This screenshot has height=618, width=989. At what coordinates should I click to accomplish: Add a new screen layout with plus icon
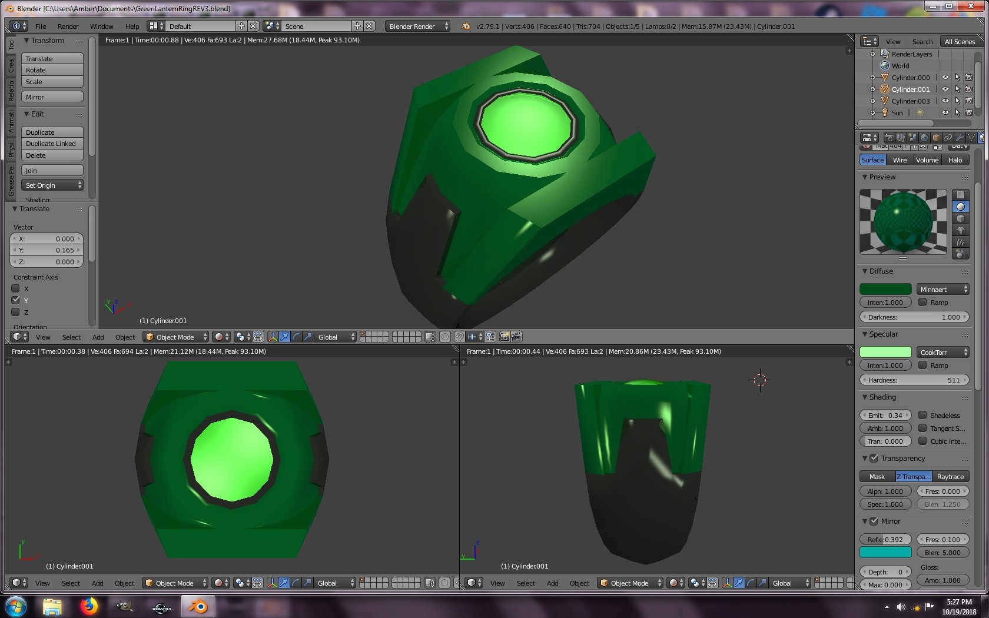click(241, 26)
